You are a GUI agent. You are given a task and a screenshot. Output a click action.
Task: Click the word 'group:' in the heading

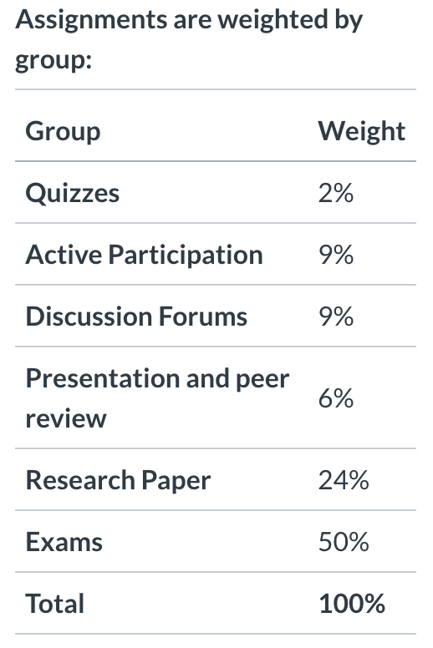tap(53, 61)
